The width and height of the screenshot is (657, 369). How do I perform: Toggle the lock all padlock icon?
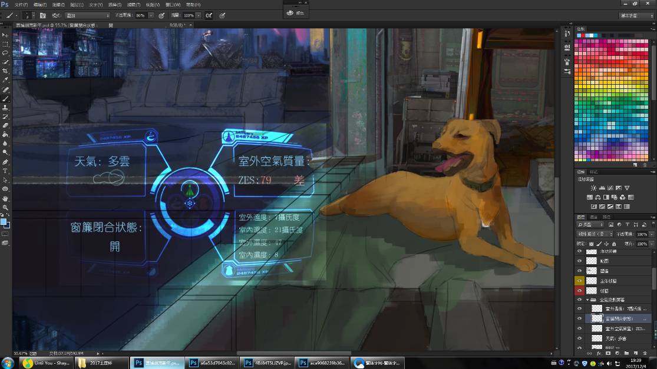tap(614, 244)
